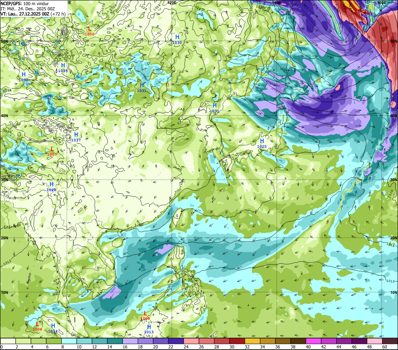Select the 46–48 dark purple legend swatch
The width and height of the screenshot is (398, 350).
point(360,341)
